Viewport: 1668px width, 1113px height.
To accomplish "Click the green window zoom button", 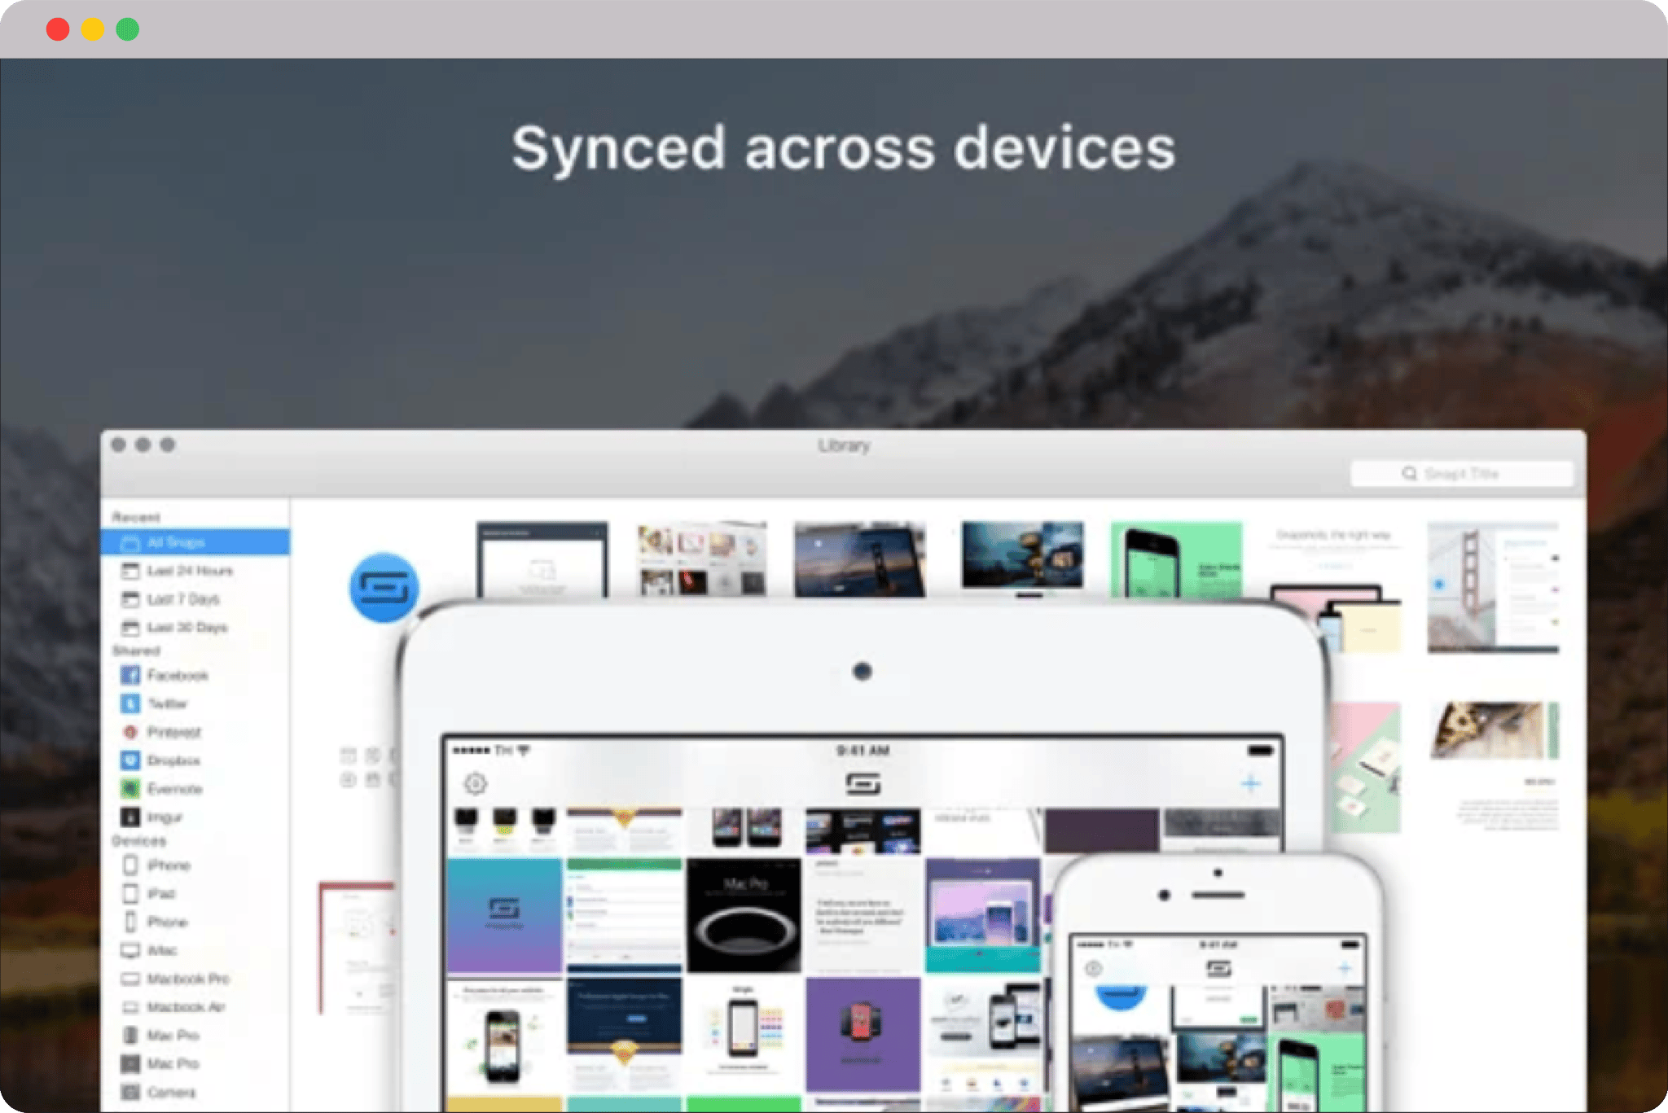I will coord(128,30).
